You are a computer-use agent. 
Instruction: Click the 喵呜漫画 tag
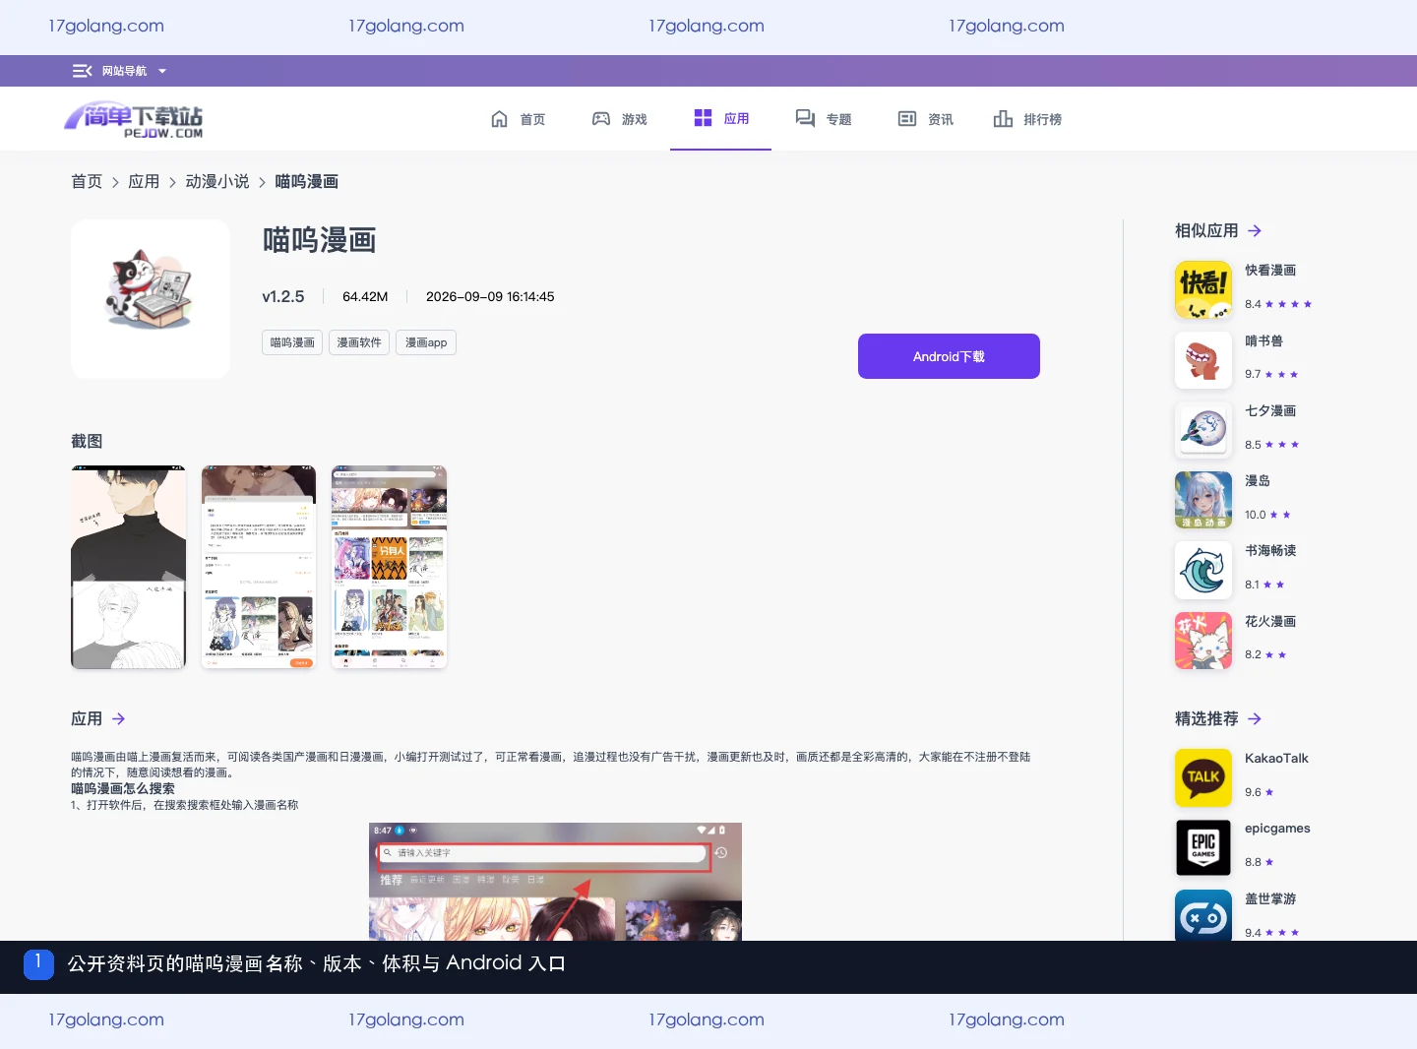point(292,342)
